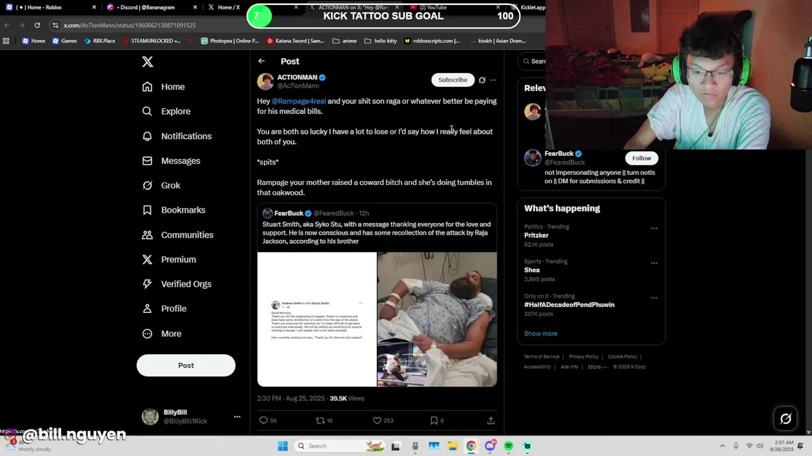Open Discord from the taskbar
The width and height of the screenshot is (812, 456).
(x=490, y=446)
